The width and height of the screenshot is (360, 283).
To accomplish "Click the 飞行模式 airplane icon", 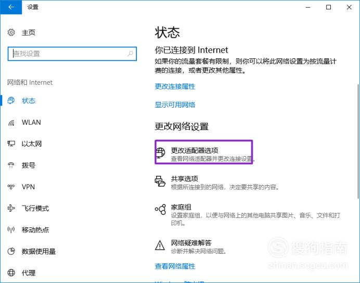I will tap(11, 208).
